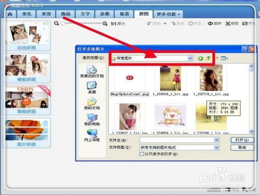Select the 1_102719_1_lit.jpg thumbnail
Screen dimensions: 260x195
211,79
